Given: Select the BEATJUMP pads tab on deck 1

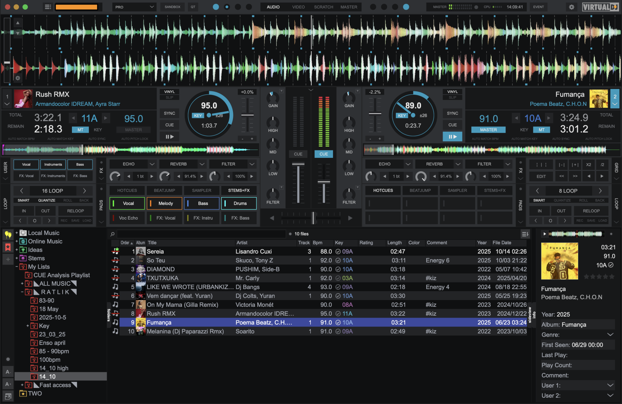Looking at the screenshot, I should (x=164, y=190).
